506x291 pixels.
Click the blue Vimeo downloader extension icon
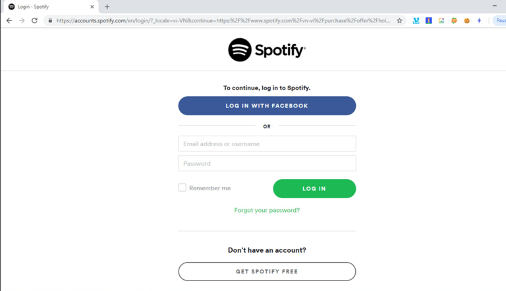point(416,20)
